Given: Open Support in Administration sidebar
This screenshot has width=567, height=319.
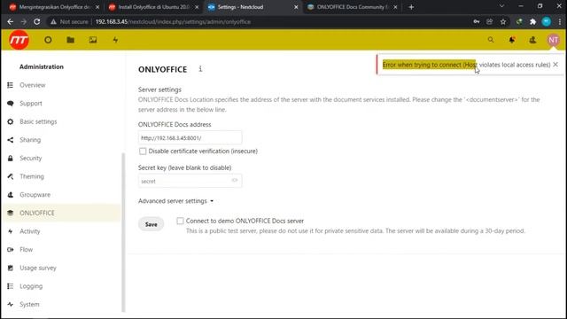Looking at the screenshot, I should [31, 104].
